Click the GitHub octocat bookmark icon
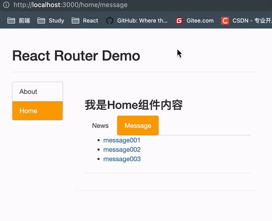 coord(110,21)
